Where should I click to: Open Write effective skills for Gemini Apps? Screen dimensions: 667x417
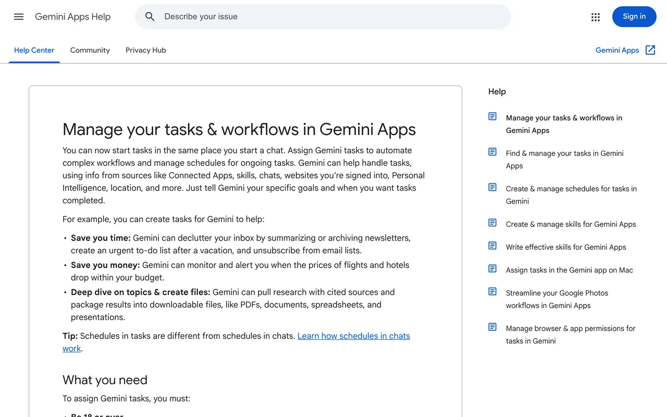(566, 247)
